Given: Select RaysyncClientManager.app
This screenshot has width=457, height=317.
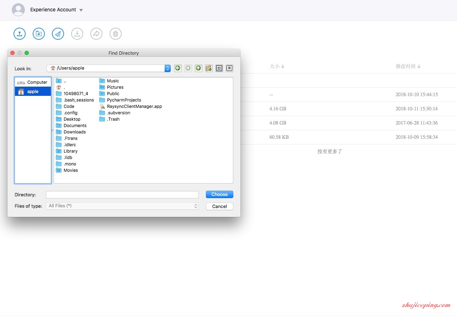Looking at the screenshot, I should point(131,106).
